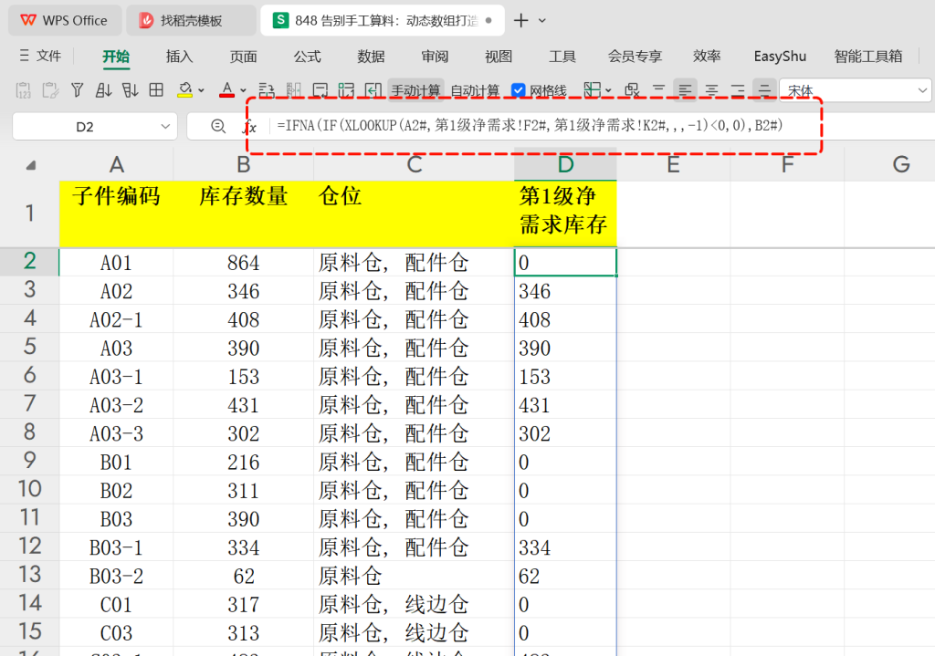Image resolution: width=935 pixels, height=656 pixels.
Task: Open the 智能工具箱 smart toolbox tab
Action: tap(868, 56)
